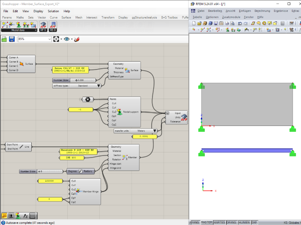Click the Nodal support component on canvas
This screenshot has height=225, width=301.
[125, 112]
